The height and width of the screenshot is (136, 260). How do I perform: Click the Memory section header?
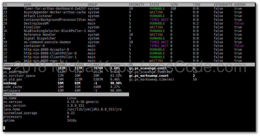tap(9, 65)
